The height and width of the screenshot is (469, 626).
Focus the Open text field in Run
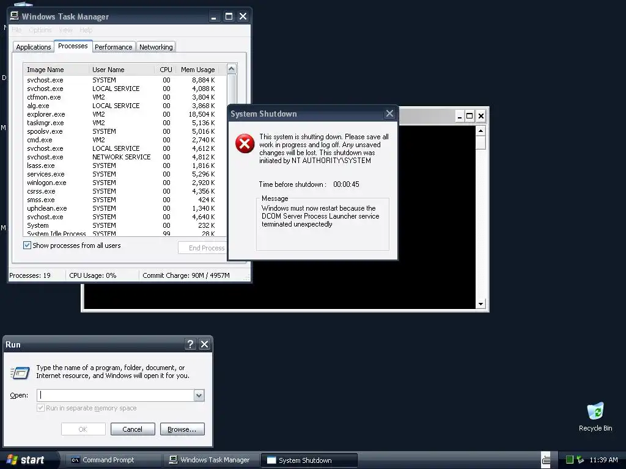(x=116, y=395)
